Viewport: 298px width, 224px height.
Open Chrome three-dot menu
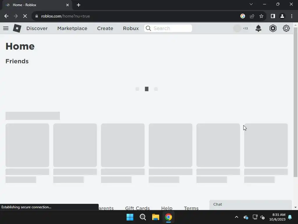[x=292, y=16]
